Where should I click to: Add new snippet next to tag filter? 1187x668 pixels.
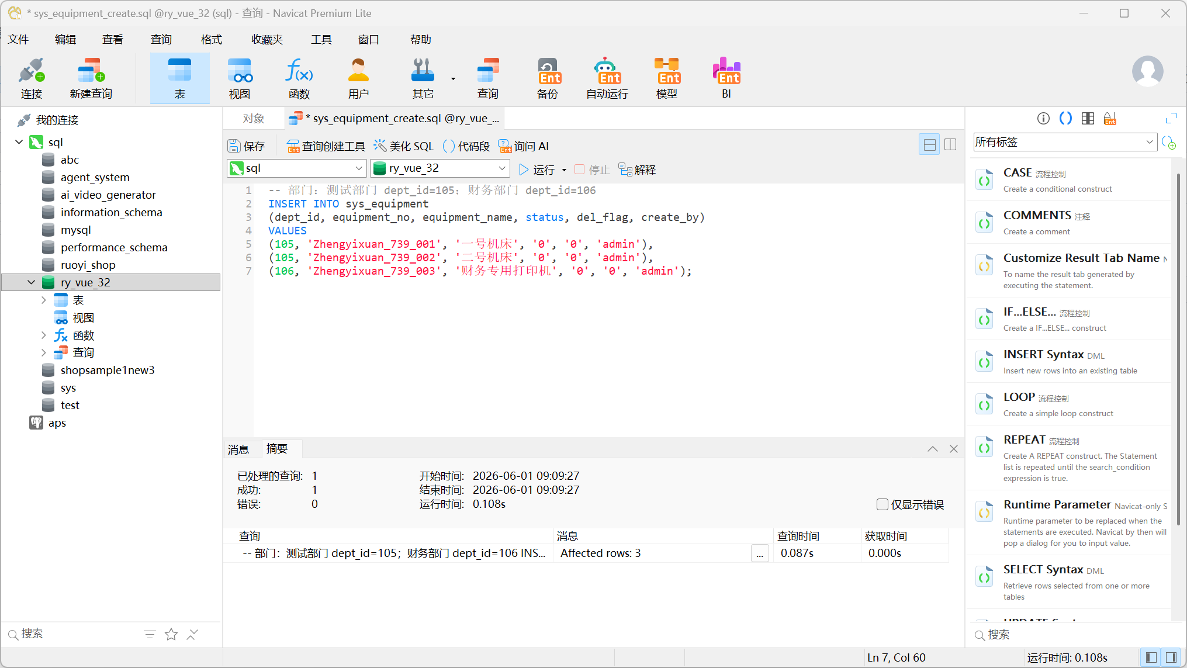[x=1169, y=142]
